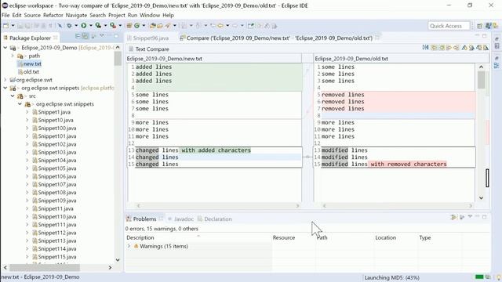This screenshot has height=282, width=502.
Task: Click the Search flashlight toolbar icon
Action: [x=167, y=26]
